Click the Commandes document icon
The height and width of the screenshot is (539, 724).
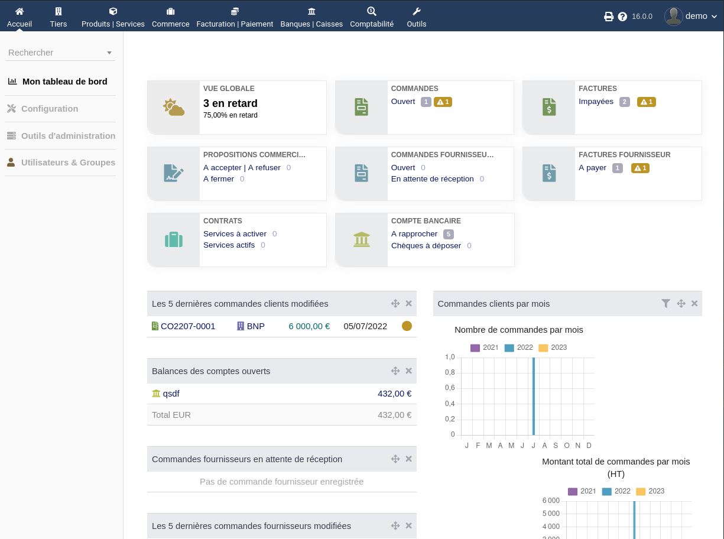pyautogui.click(x=361, y=107)
